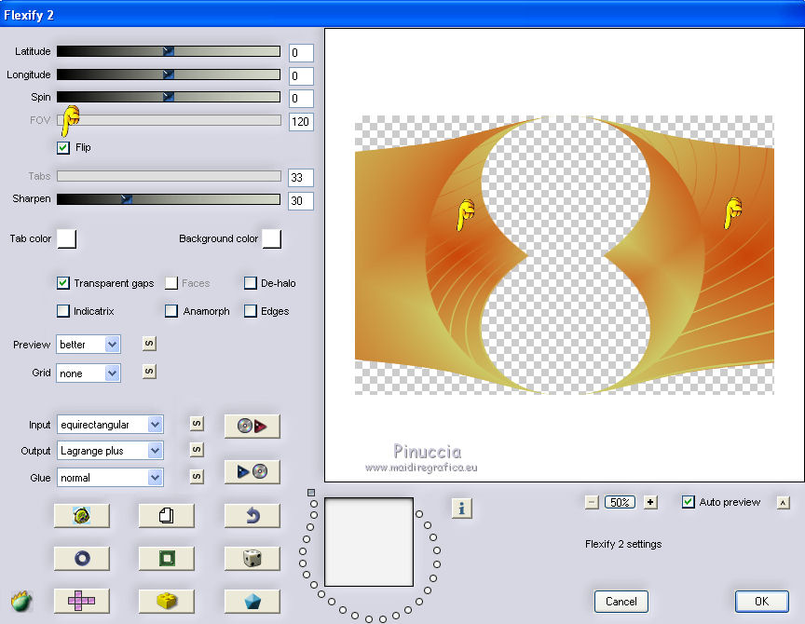805x624 pixels.
Task: Click the blue info button
Action: pyautogui.click(x=461, y=508)
